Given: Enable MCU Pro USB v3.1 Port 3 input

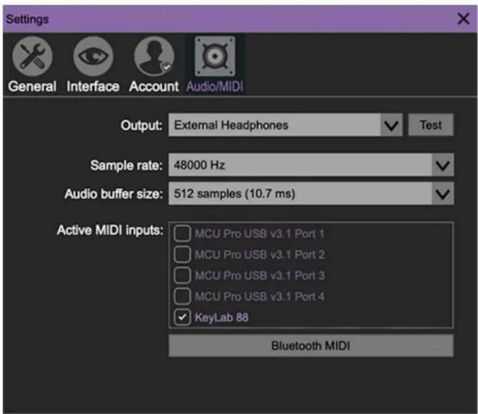Looking at the screenshot, I should pos(182,275).
